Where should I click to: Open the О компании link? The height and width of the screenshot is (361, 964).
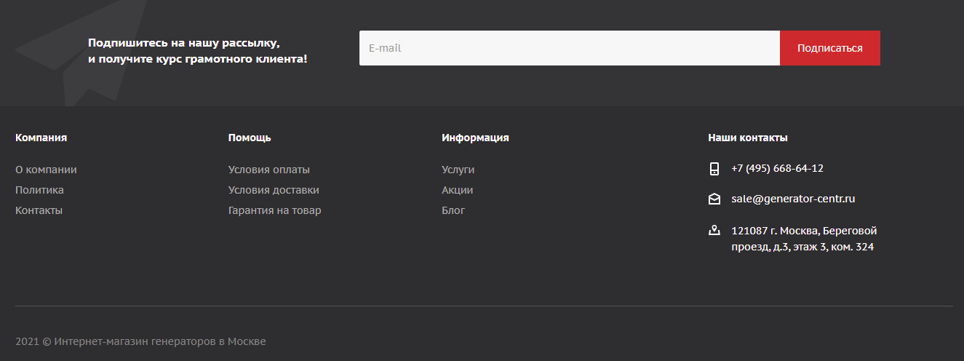(x=46, y=170)
